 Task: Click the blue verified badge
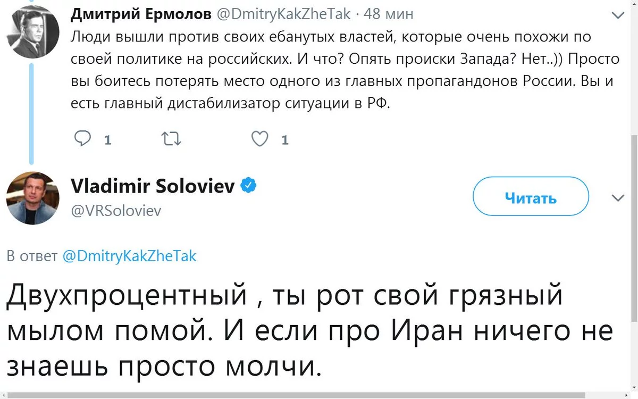coord(249,186)
